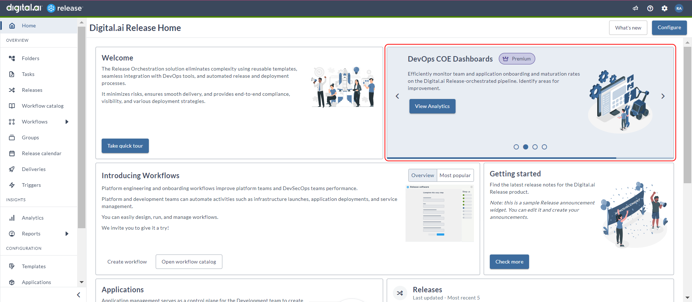Click the Workflows icon in sidebar

coord(12,122)
